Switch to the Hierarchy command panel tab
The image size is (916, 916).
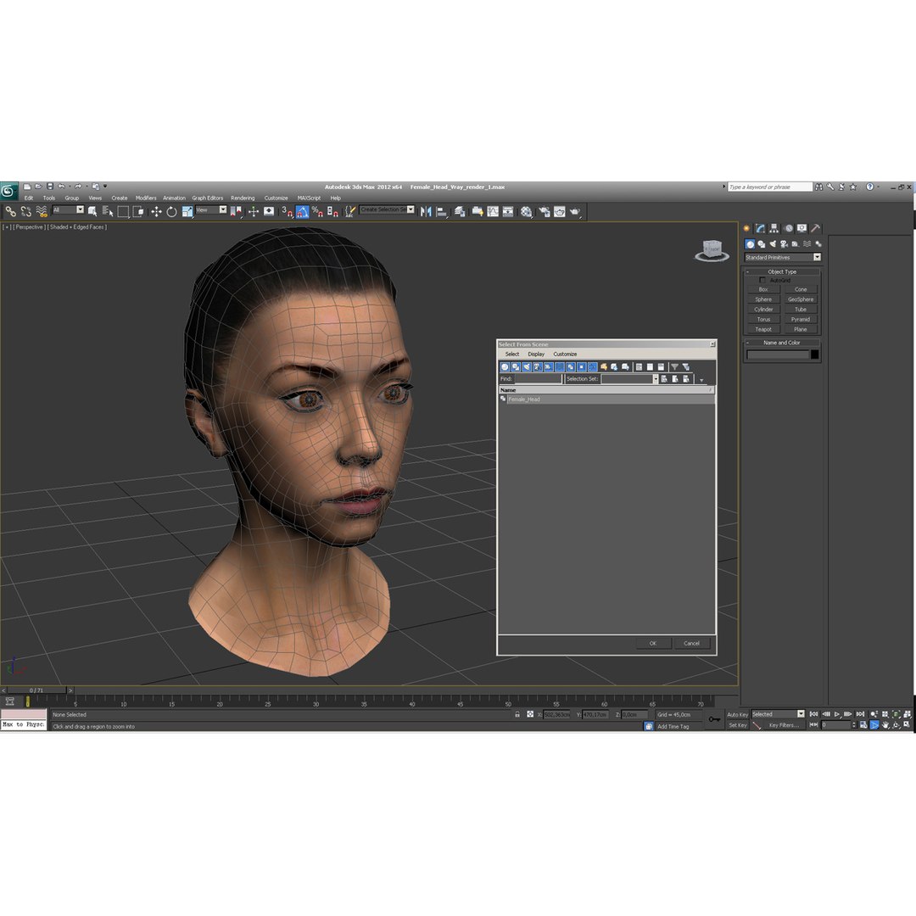[774, 228]
